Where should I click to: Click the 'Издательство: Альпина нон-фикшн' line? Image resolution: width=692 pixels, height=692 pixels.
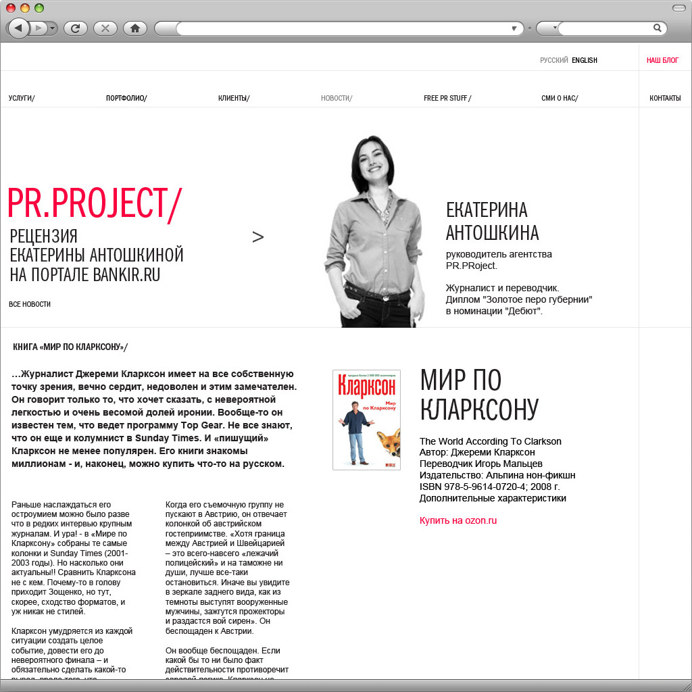tap(497, 475)
